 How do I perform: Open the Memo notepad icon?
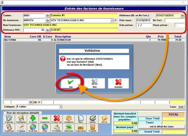(x=81, y=119)
